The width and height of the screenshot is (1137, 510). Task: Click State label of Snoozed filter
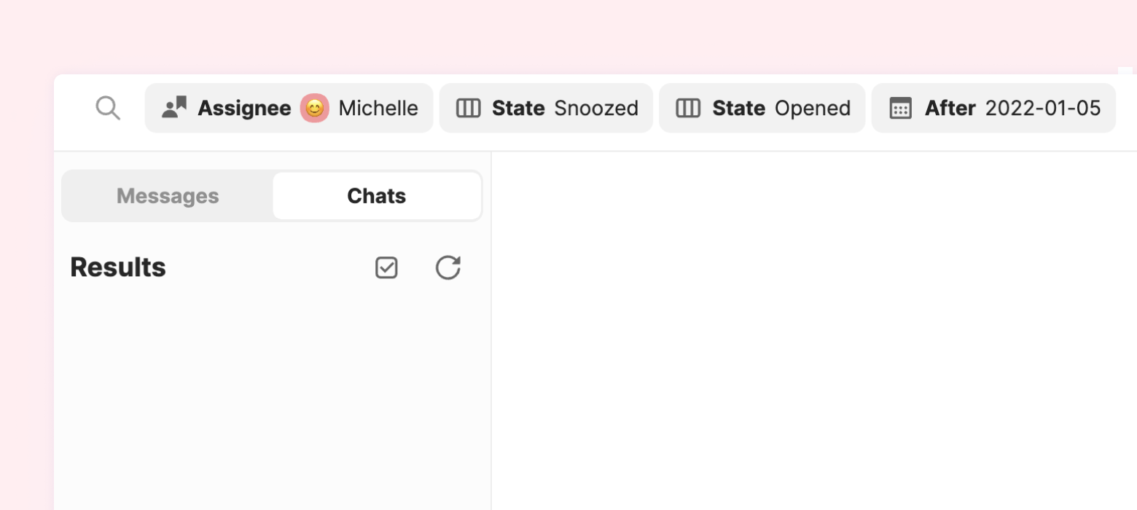click(x=518, y=108)
